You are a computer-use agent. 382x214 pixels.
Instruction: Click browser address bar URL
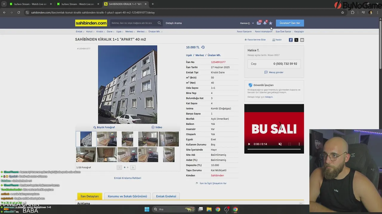[x=93, y=12]
